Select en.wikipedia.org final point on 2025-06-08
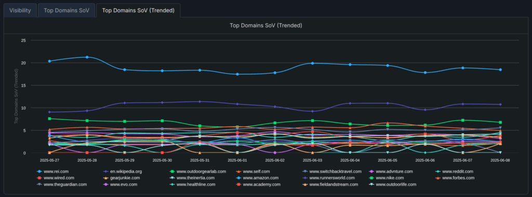 500,104
